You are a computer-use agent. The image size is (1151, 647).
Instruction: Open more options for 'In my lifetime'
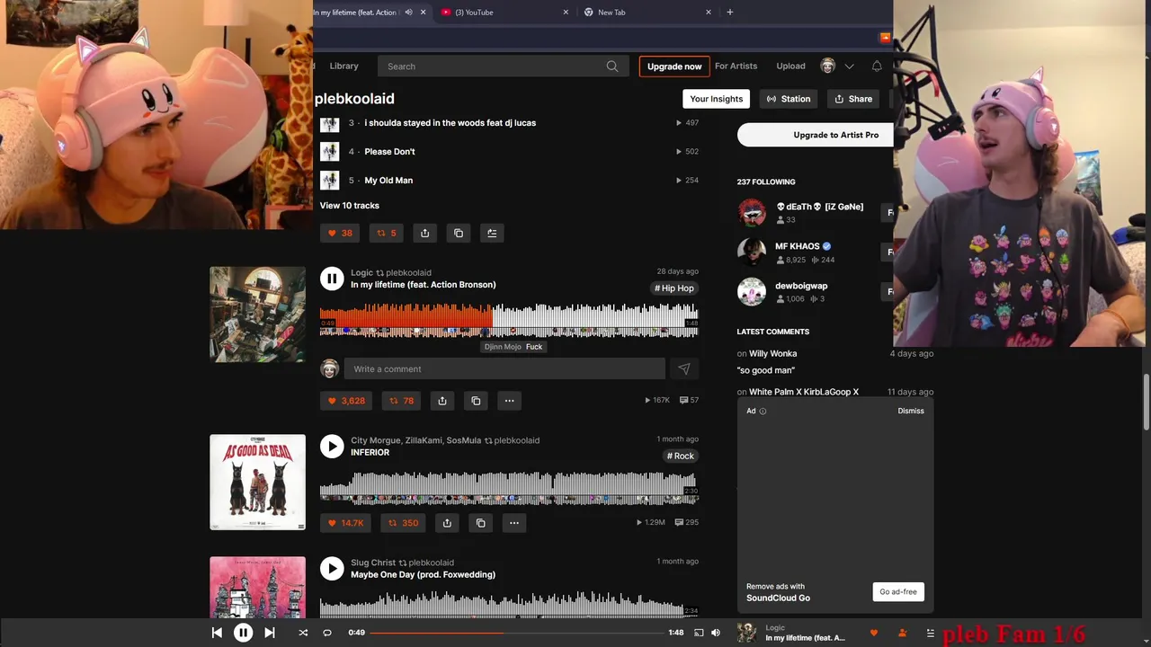click(x=509, y=401)
